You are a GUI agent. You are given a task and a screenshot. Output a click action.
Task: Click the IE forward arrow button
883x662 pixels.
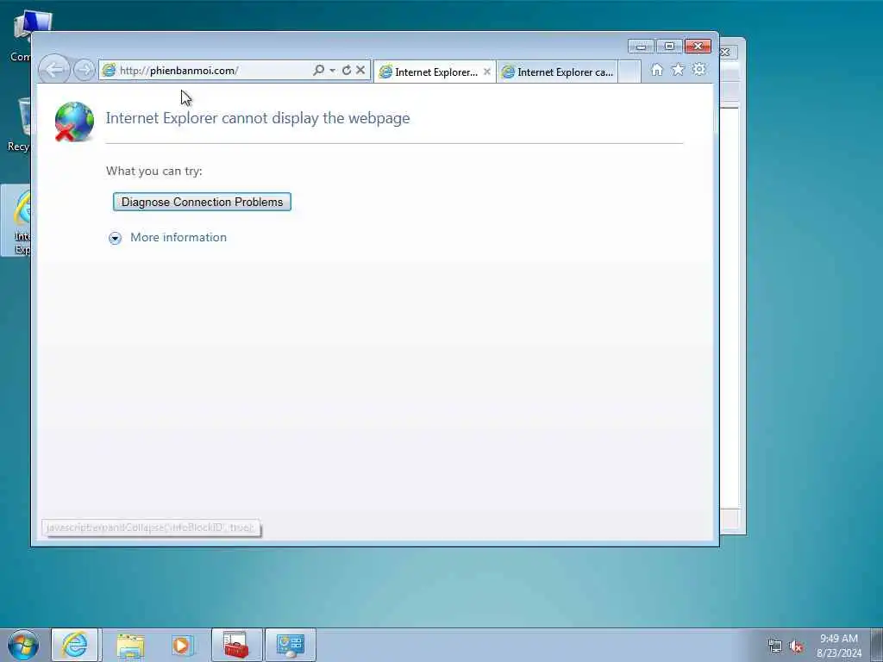(x=84, y=70)
